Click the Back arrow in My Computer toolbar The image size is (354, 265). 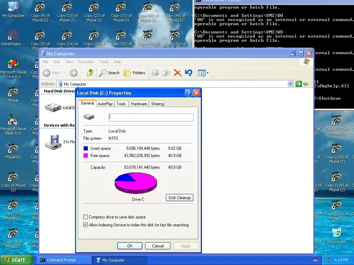[x=52, y=73]
